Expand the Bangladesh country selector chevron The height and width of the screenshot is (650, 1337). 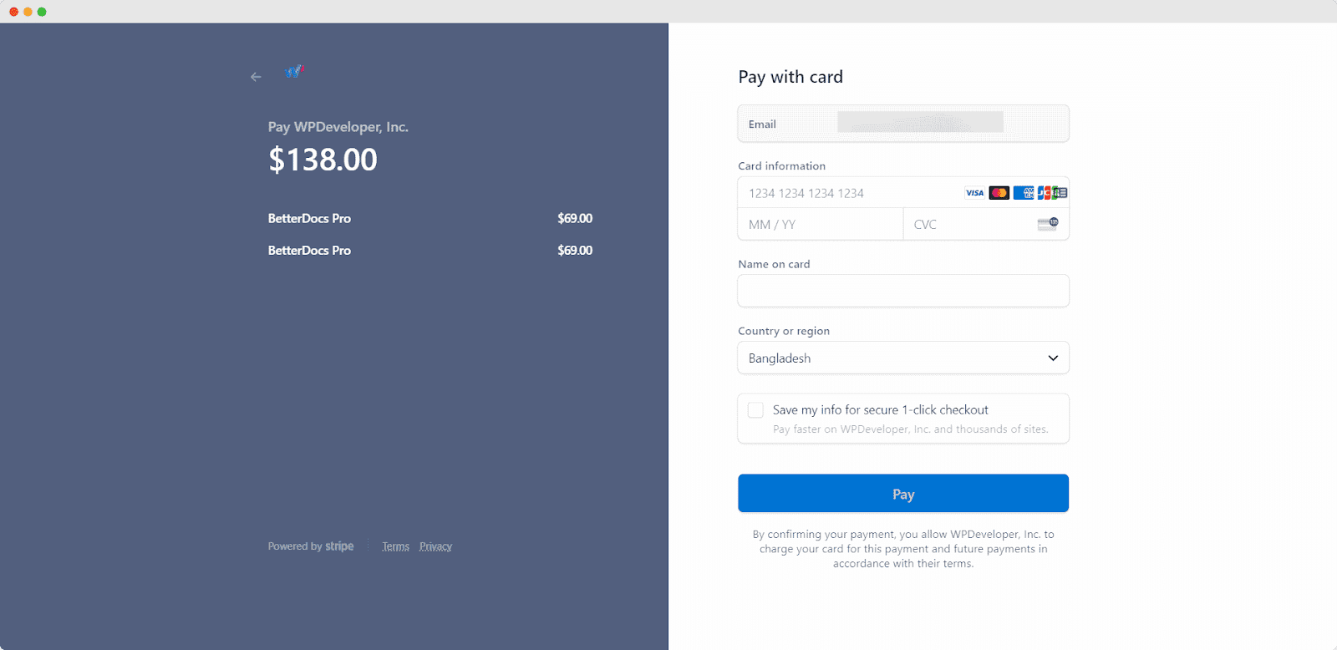tap(1052, 358)
